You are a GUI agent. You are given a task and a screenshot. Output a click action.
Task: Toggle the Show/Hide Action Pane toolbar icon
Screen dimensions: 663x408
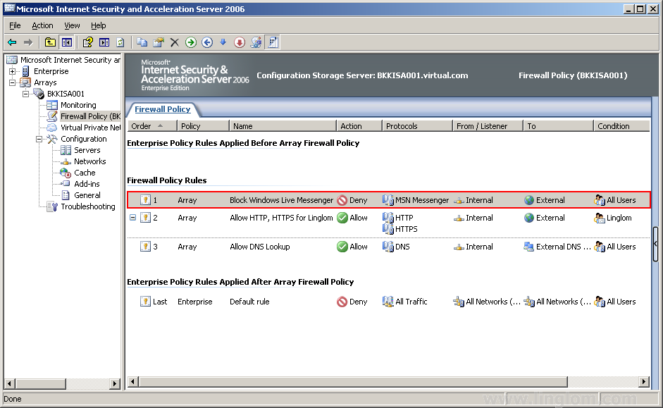[x=104, y=42]
